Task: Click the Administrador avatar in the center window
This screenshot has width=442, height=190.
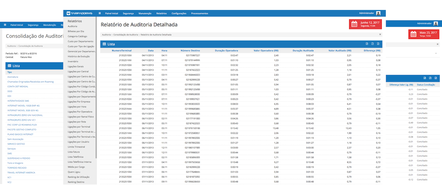Action: point(379,13)
